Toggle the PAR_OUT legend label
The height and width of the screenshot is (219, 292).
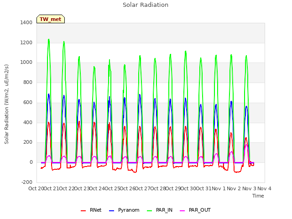(x=200, y=210)
